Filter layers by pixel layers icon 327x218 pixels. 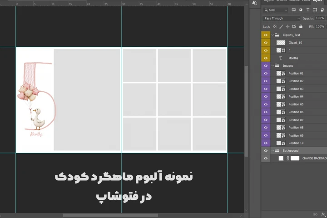[294, 10]
